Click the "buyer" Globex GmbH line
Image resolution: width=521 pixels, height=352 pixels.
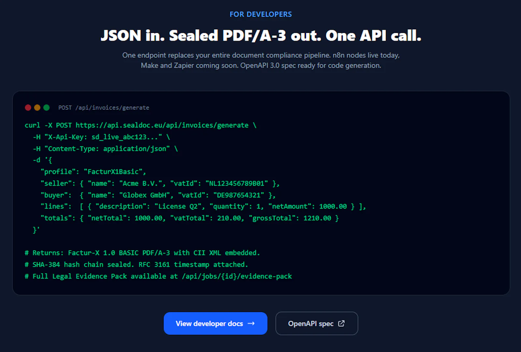(x=158, y=195)
